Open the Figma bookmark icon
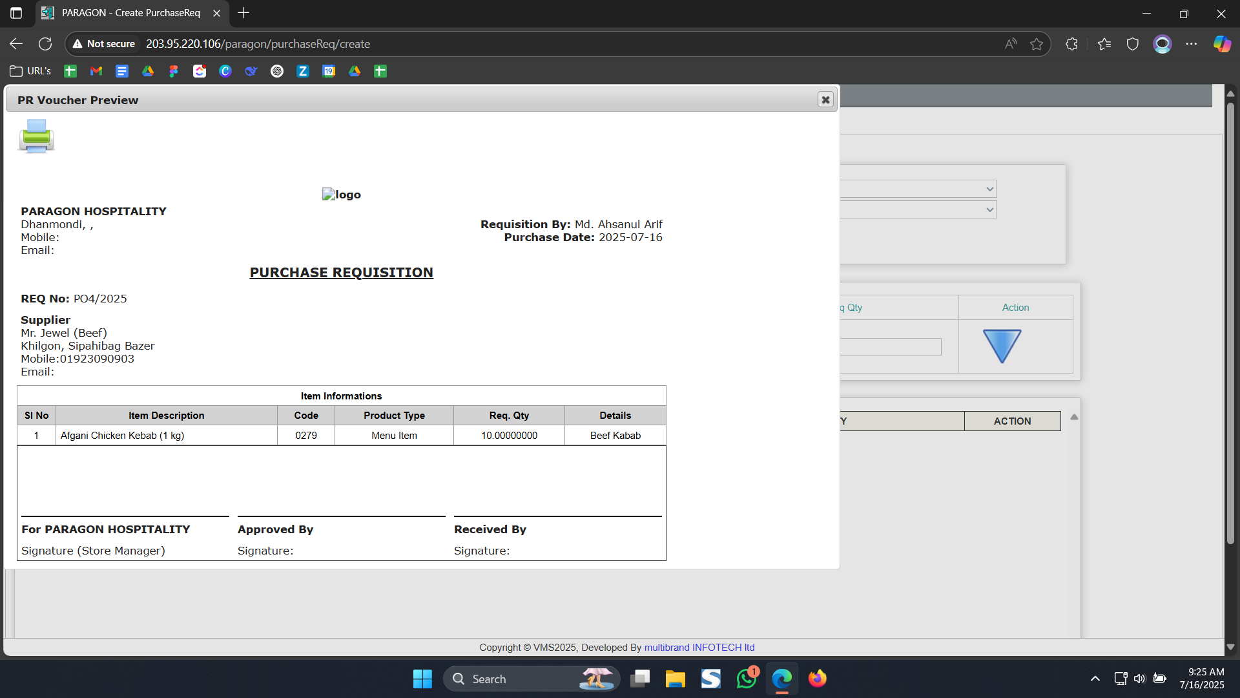 (x=174, y=71)
